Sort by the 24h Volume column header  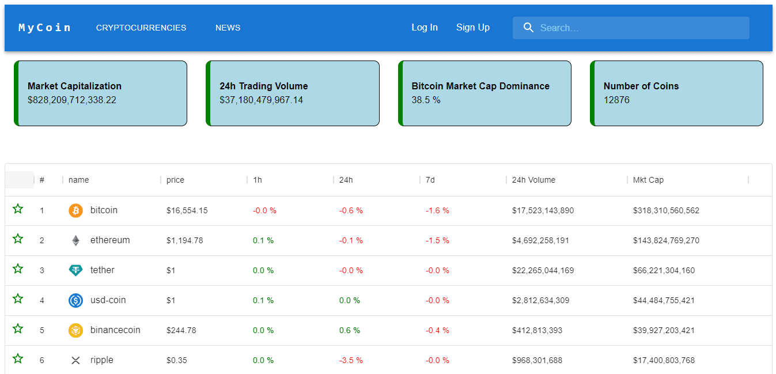[533, 180]
